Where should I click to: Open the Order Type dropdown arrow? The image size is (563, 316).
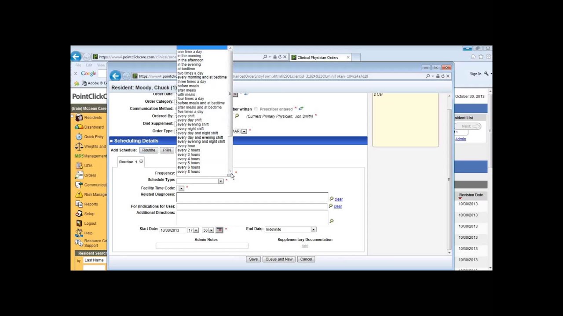(244, 131)
